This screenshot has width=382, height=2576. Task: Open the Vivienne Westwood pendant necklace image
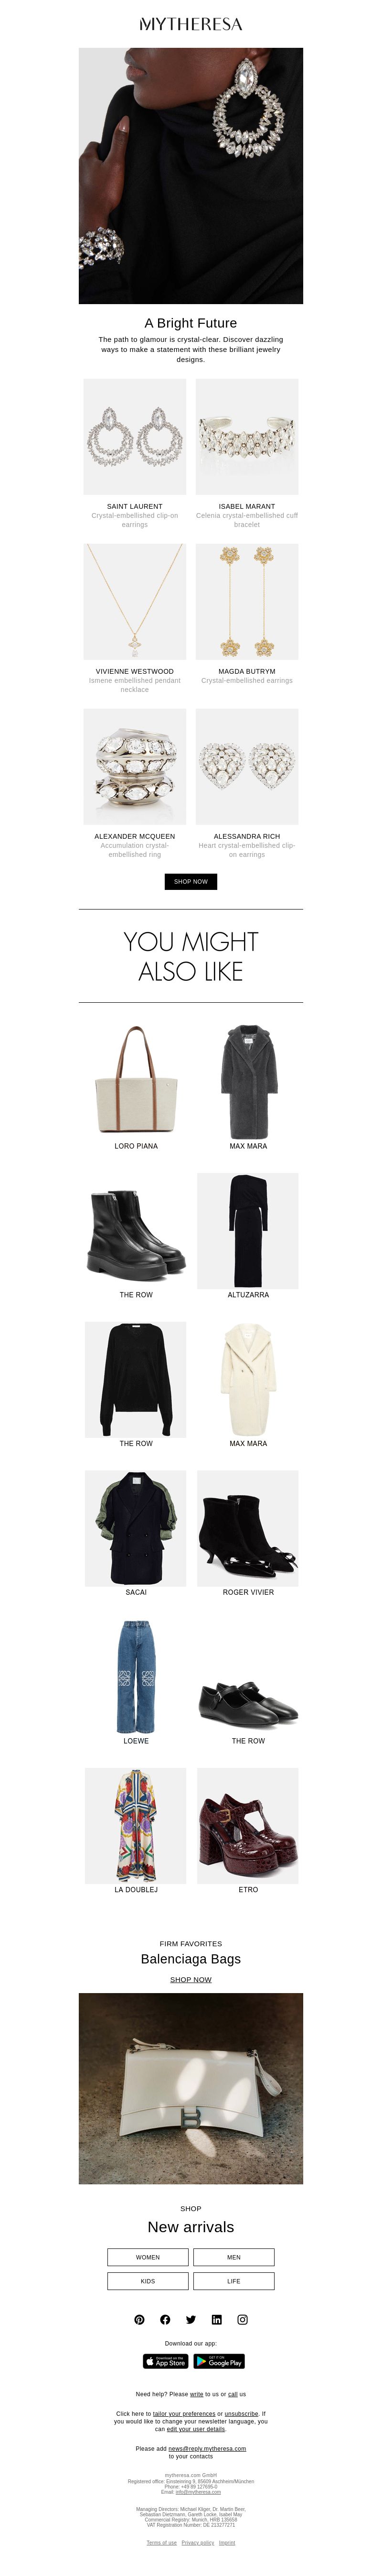135,601
